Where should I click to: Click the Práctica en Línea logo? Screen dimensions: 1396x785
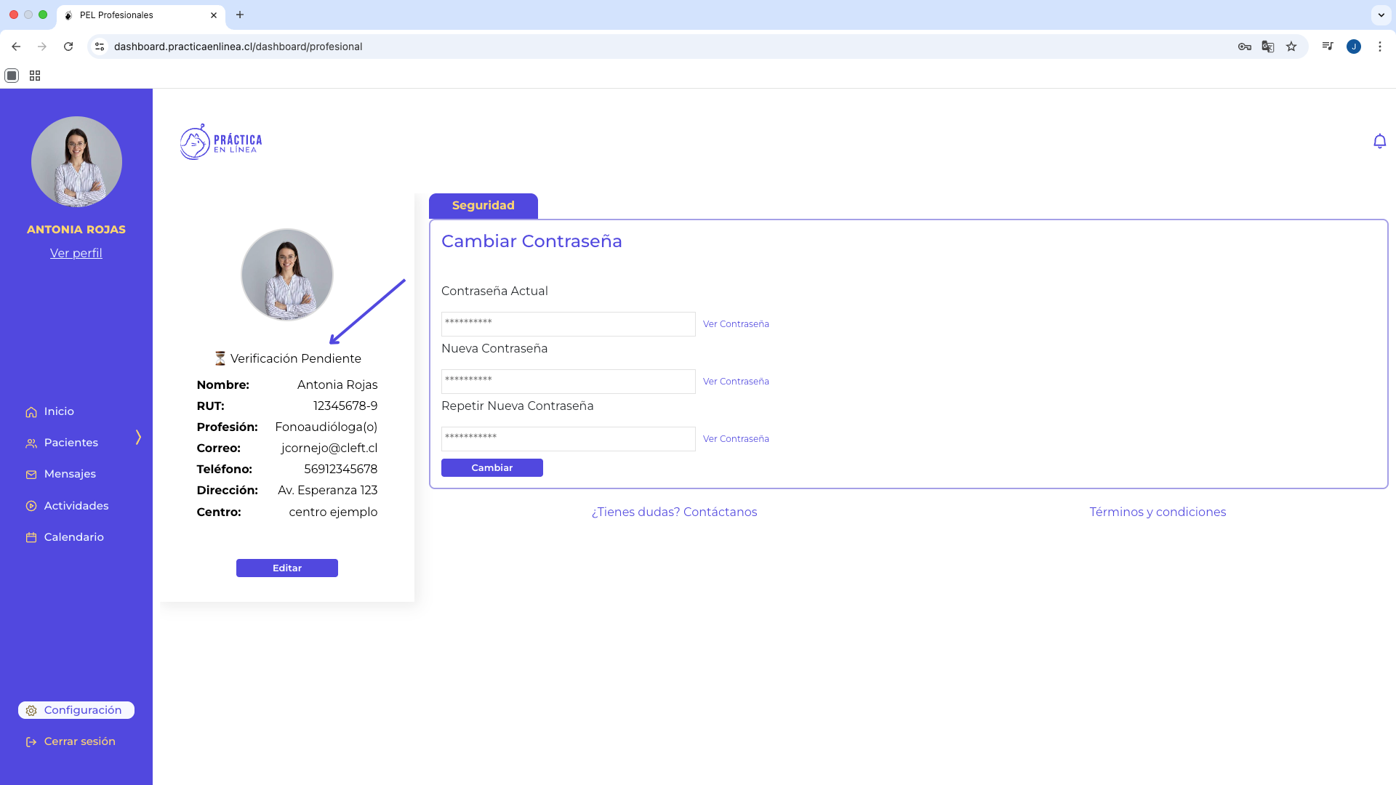[x=221, y=142]
